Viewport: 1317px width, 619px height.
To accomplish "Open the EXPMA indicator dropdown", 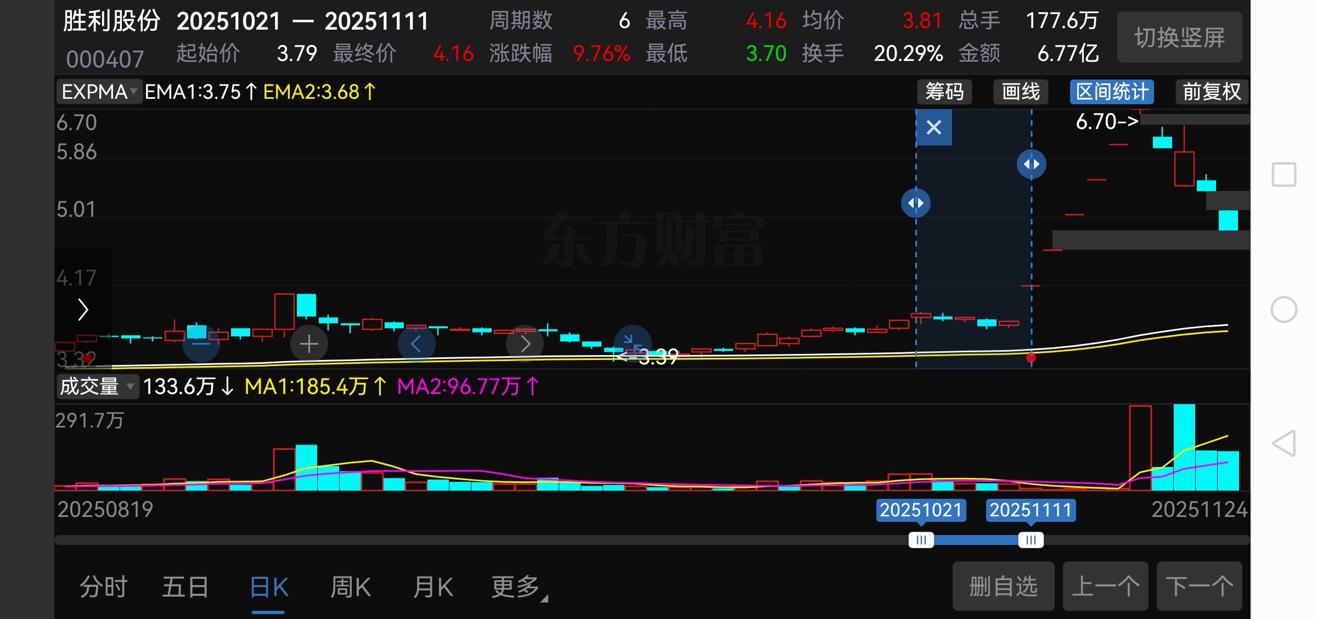I will point(99,92).
